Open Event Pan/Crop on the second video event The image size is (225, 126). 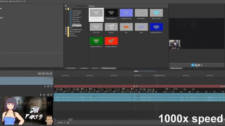[221, 86]
